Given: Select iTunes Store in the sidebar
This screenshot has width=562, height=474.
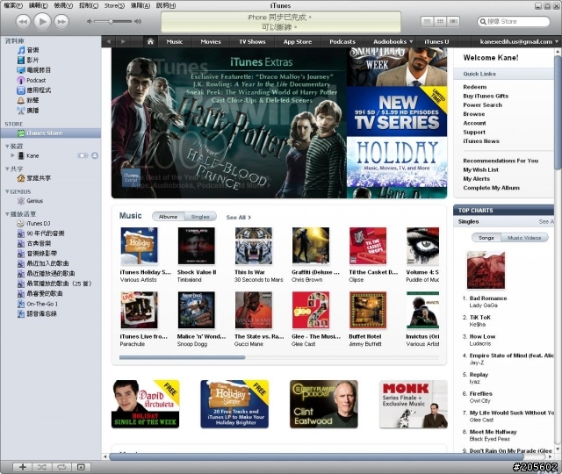Looking at the screenshot, I should tap(51, 133).
